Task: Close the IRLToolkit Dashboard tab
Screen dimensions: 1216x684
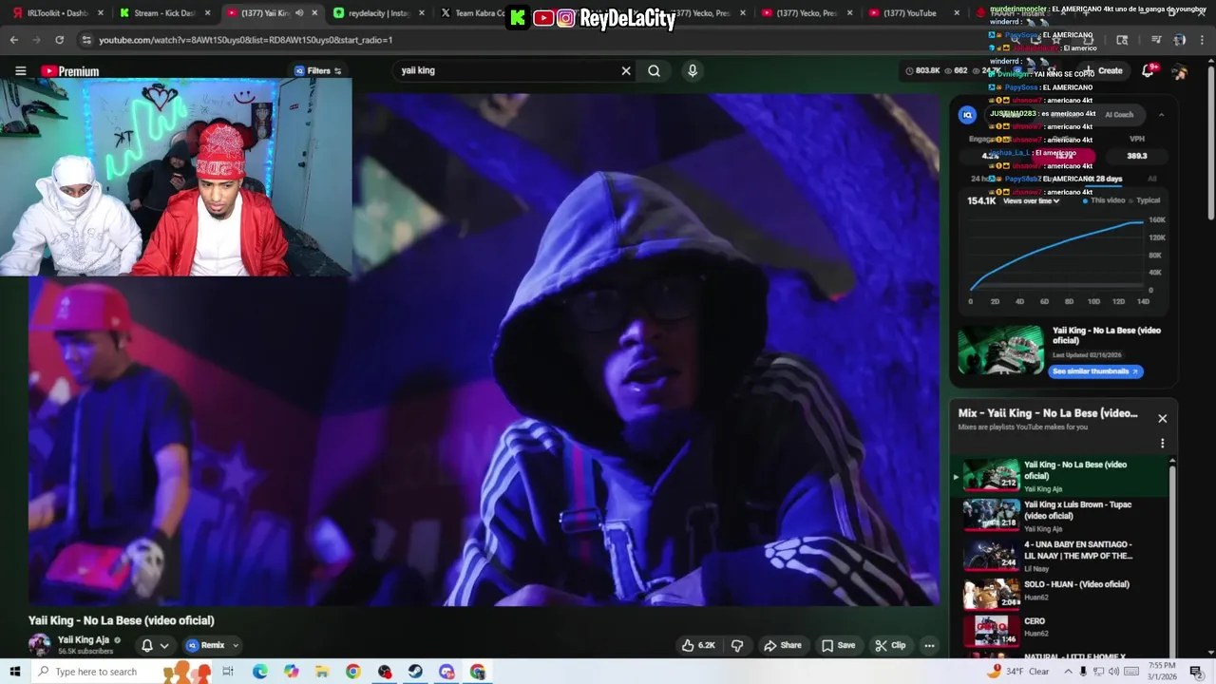Action: tap(100, 13)
